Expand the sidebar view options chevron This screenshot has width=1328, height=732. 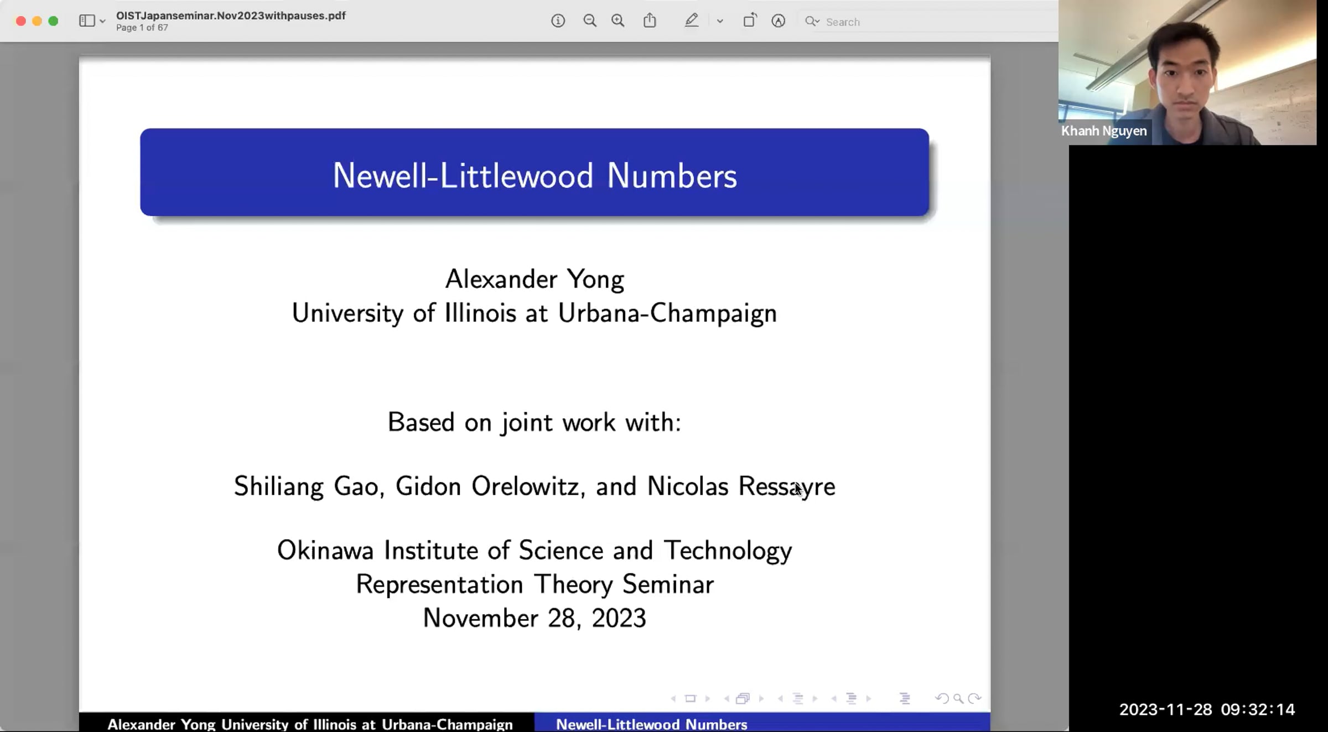click(x=102, y=22)
